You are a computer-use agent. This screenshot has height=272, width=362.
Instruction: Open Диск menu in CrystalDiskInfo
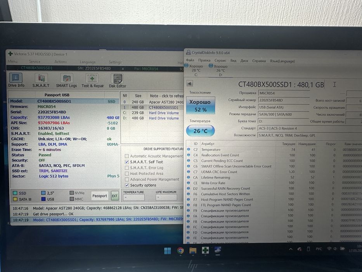[x=244, y=61]
